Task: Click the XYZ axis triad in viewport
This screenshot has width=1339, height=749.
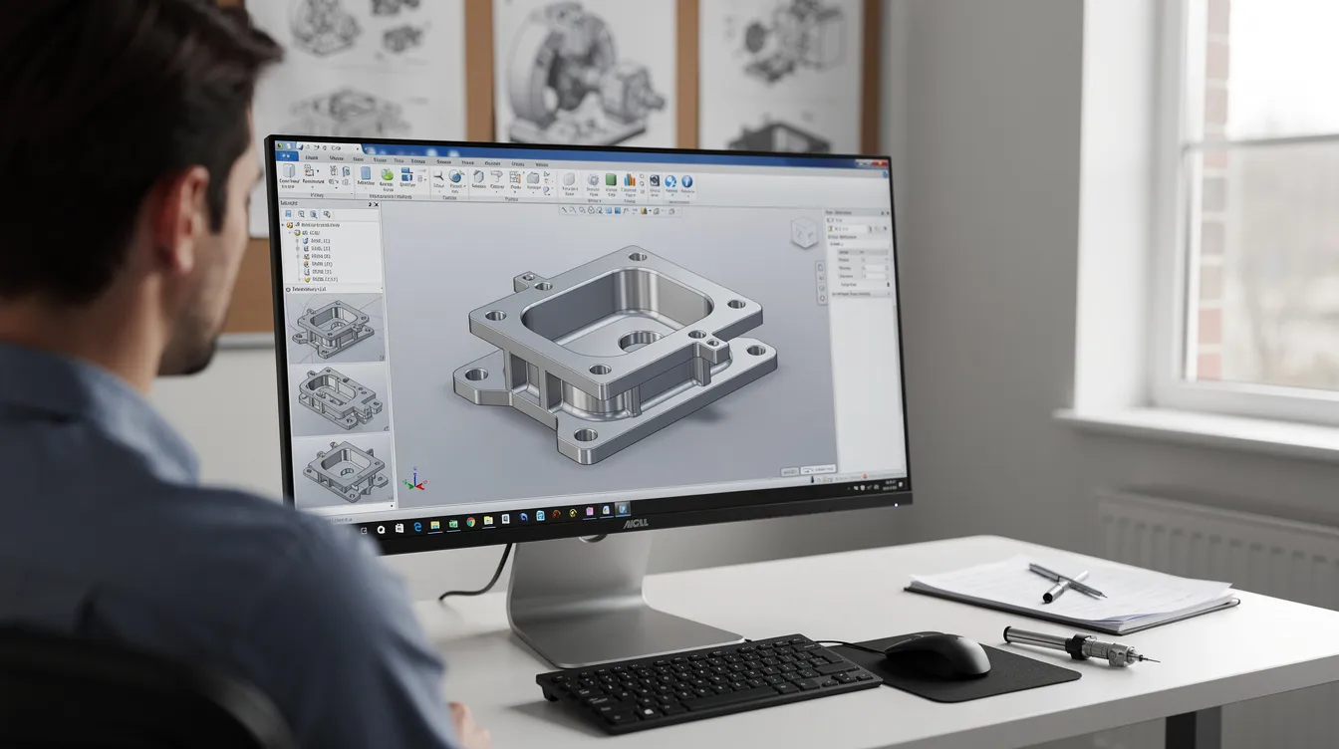Action: (x=413, y=480)
